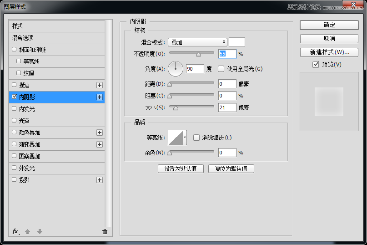Viewport: 367px width, 245px height.
Task: Click the 杂色 percent value field
Action: [227, 153]
